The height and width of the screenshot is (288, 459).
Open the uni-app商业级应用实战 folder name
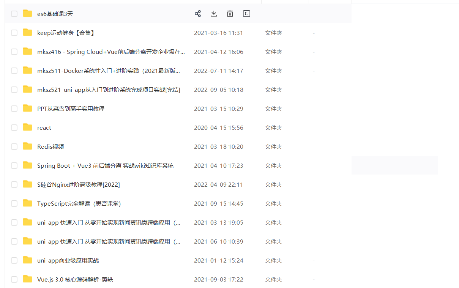(x=68, y=261)
